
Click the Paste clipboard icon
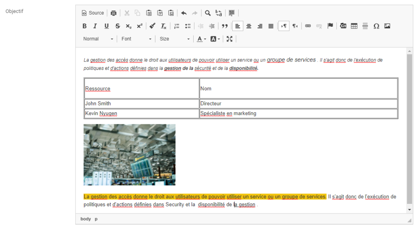click(x=149, y=13)
